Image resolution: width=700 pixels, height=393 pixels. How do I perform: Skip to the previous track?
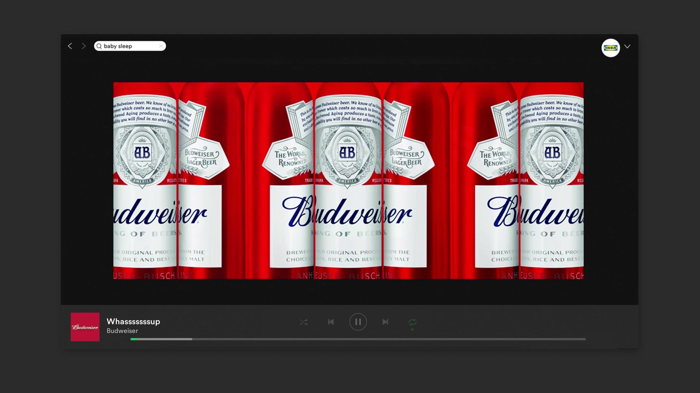point(331,322)
